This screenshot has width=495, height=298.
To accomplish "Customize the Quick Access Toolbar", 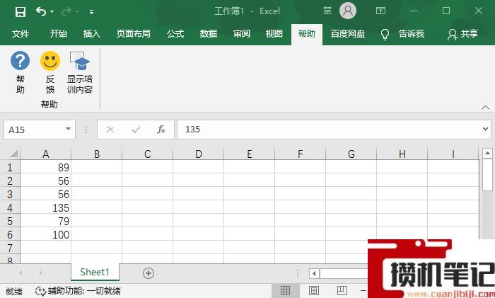I will point(91,12).
